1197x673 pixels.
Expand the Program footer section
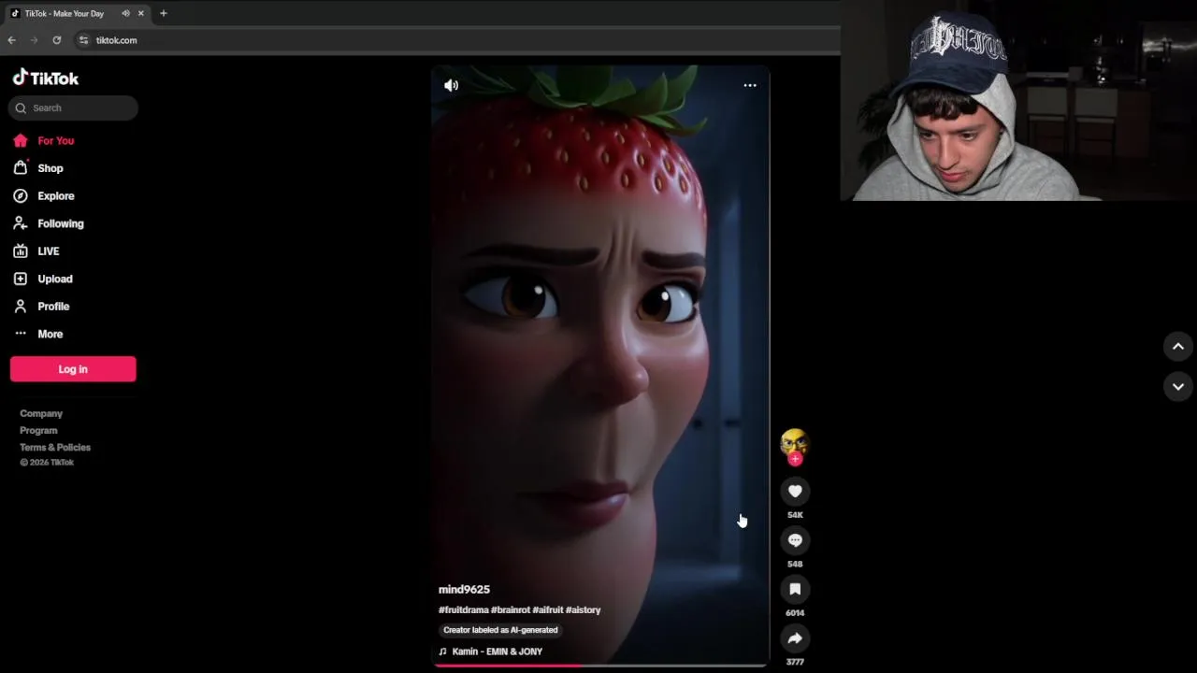point(38,430)
